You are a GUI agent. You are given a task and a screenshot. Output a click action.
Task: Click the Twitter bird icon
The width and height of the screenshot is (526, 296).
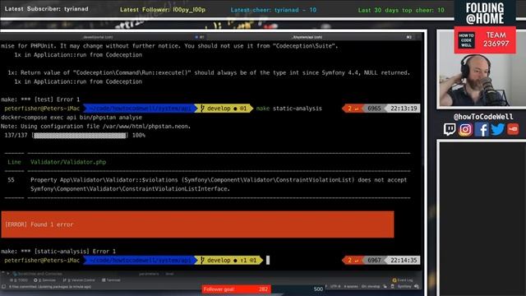(x=497, y=129)
